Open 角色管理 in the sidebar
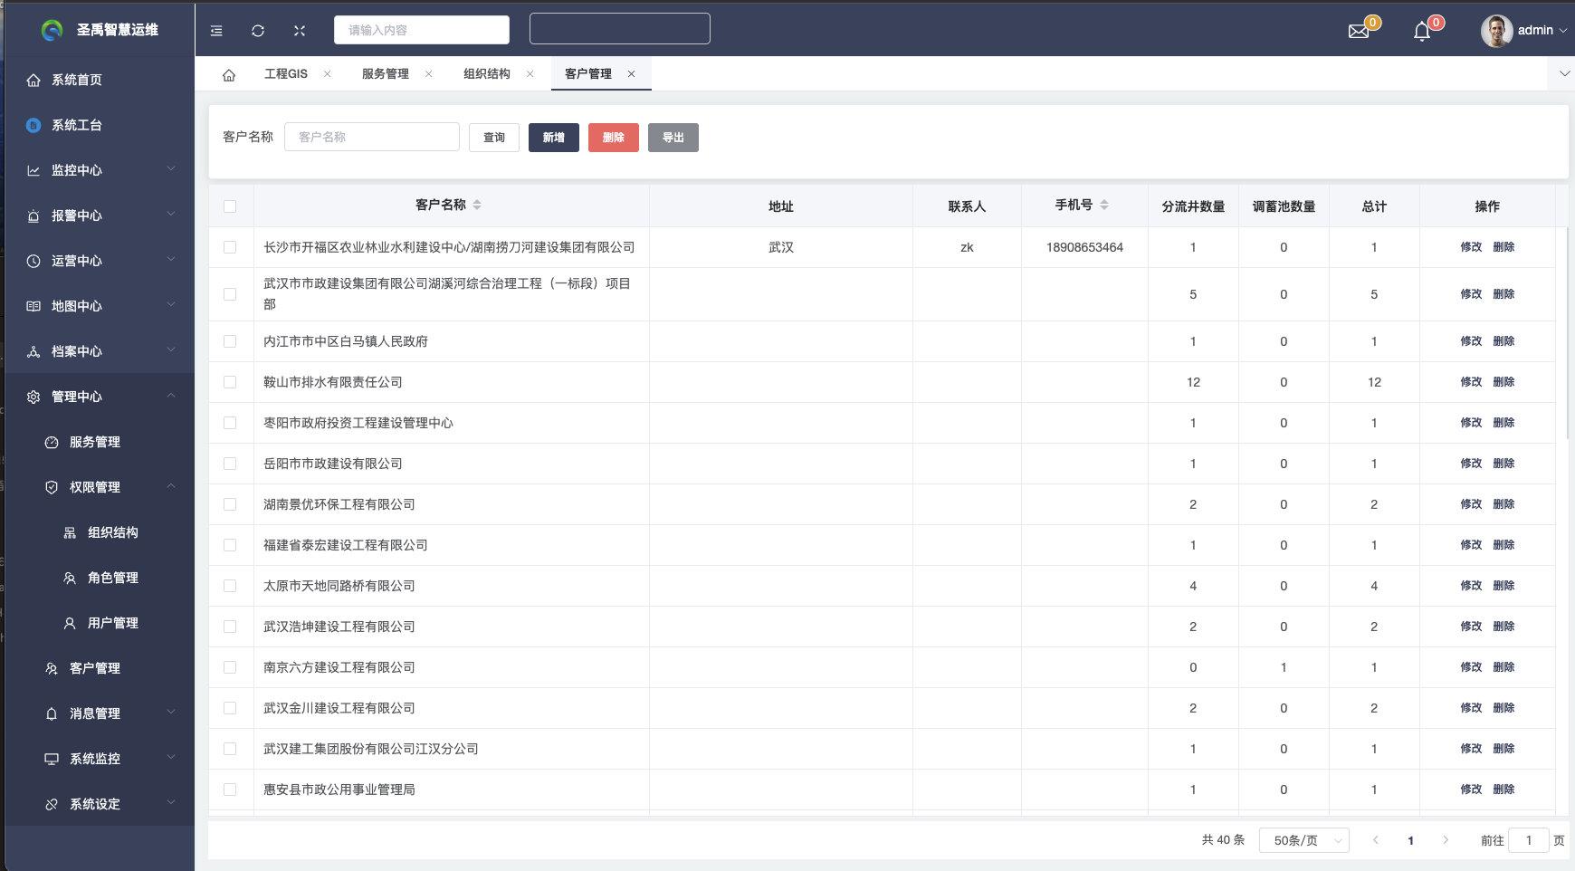Image resolution: width=1575 pixels, height=871 pixels. tap(112, 578)
